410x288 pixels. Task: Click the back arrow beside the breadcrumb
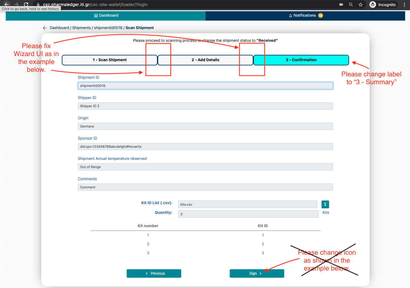[45, 28]
